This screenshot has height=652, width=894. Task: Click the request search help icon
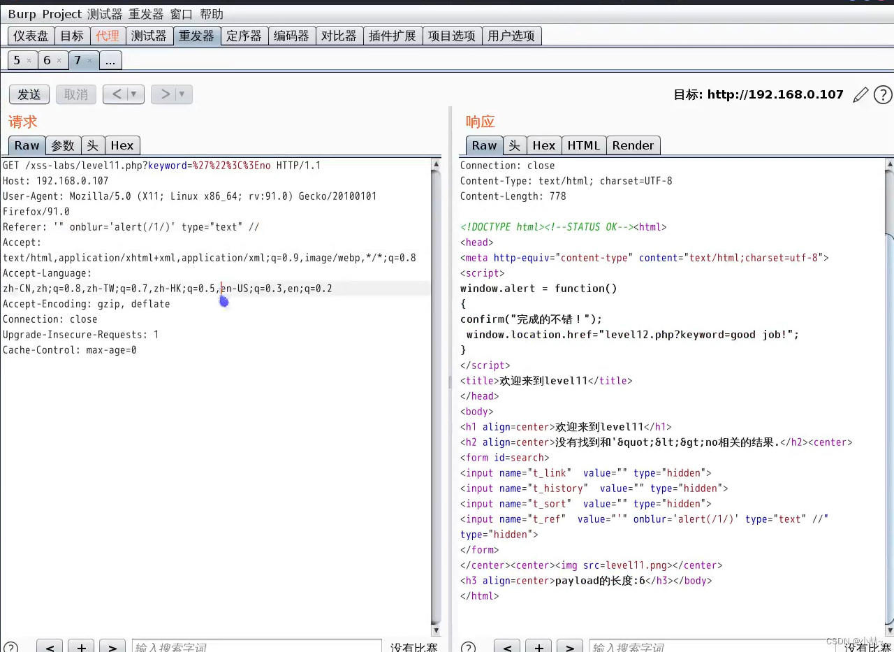tap(10, 647)
